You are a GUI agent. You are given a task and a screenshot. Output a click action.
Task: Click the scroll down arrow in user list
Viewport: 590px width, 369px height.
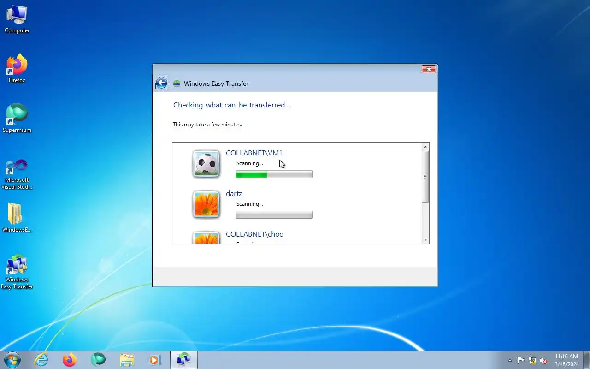(425, 240)
